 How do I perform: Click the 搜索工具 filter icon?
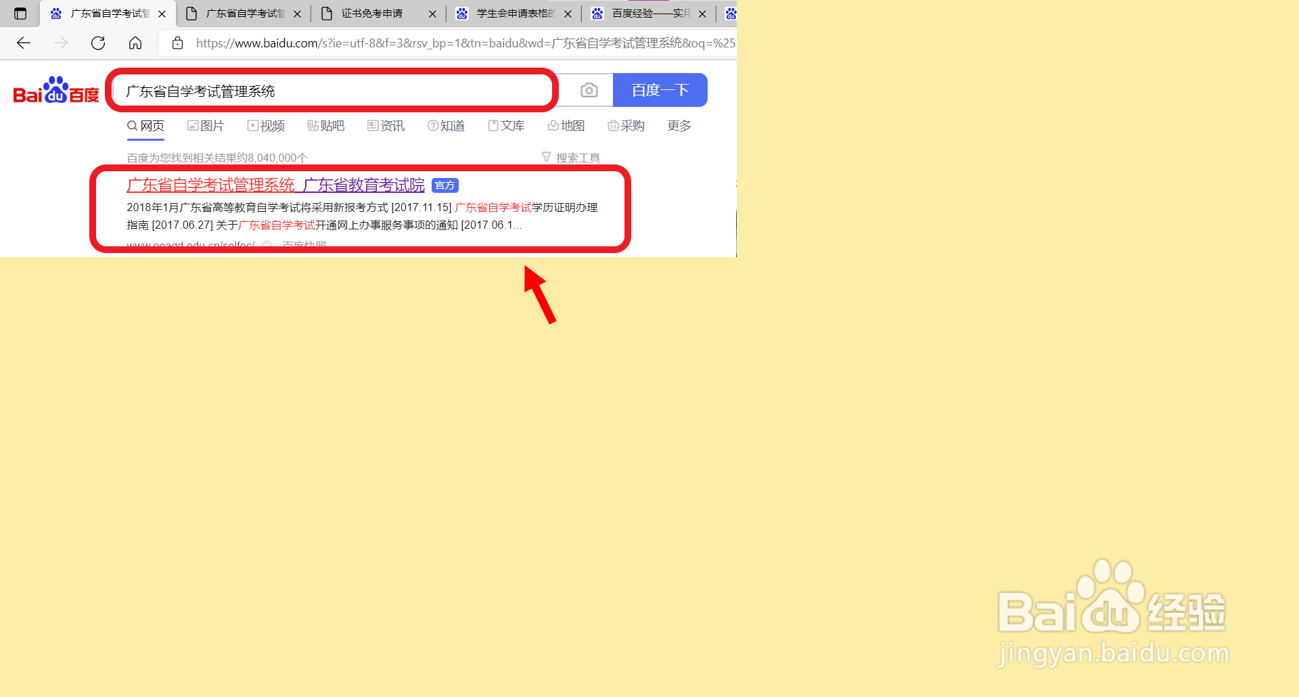[546, 157]
